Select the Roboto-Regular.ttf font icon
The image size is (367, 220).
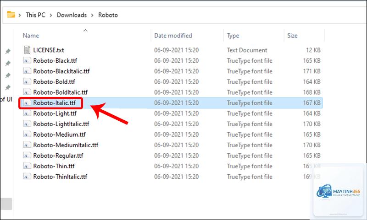[x=27, y=156]
